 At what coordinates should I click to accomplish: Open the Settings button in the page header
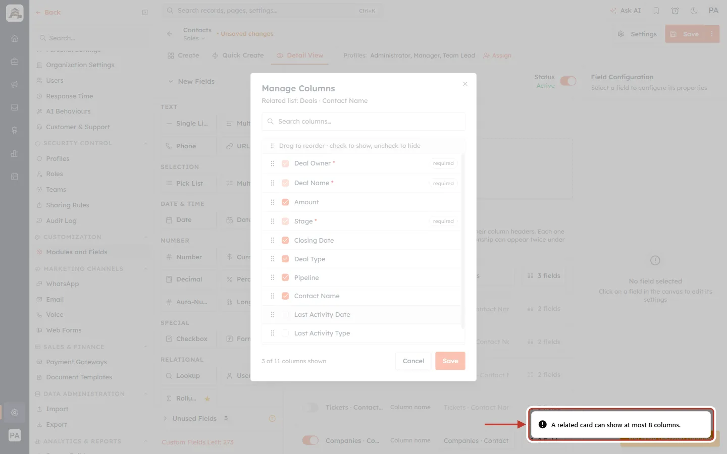click(637, 34)
